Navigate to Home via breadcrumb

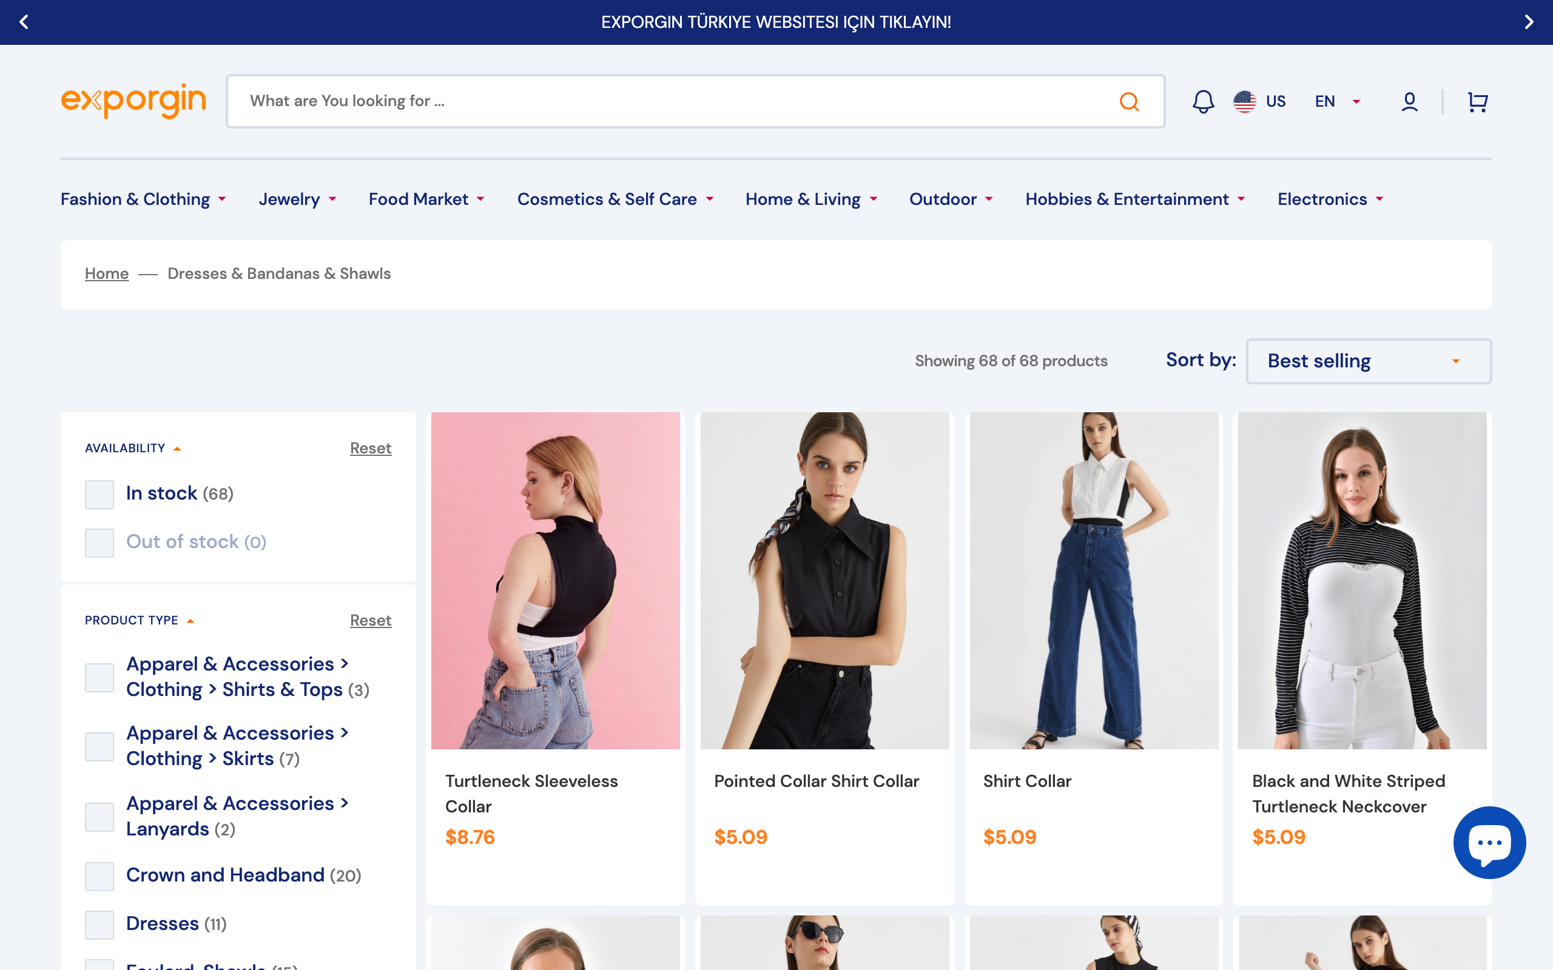click(106, 273)
